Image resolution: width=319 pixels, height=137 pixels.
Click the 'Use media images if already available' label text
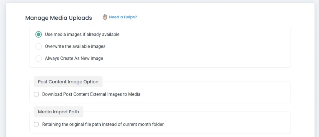click(82, 34)
